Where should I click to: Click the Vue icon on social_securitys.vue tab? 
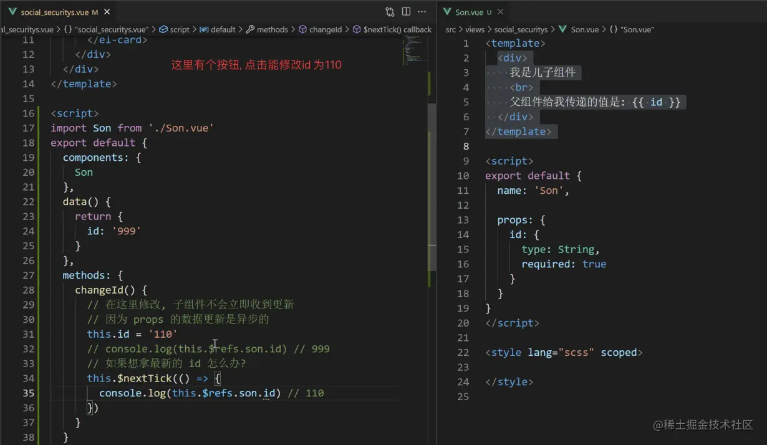[12, 12]
